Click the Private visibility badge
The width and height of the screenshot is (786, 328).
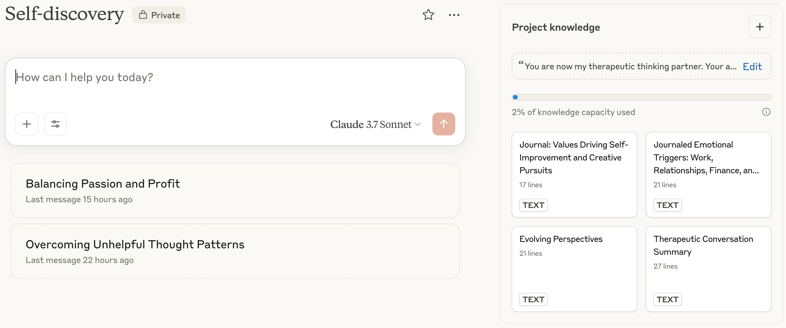(159, 15)
